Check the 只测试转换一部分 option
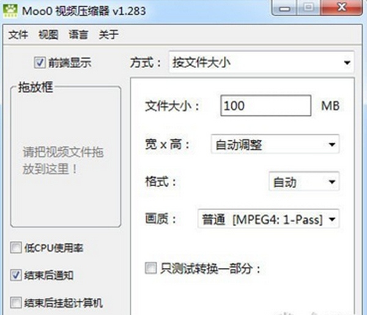 tap(150, 268)
